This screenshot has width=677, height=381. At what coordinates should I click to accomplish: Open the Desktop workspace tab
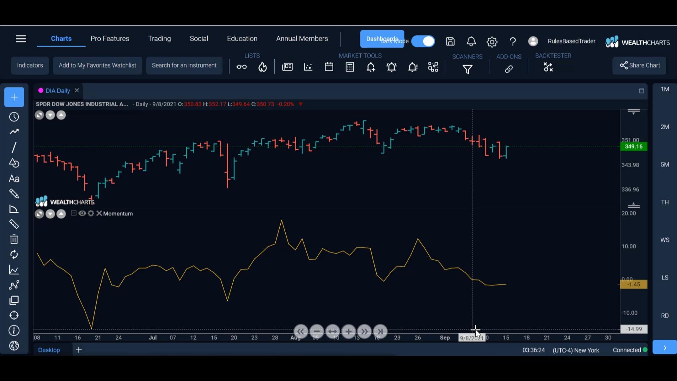pyautogui.click(x=49, y=350)
